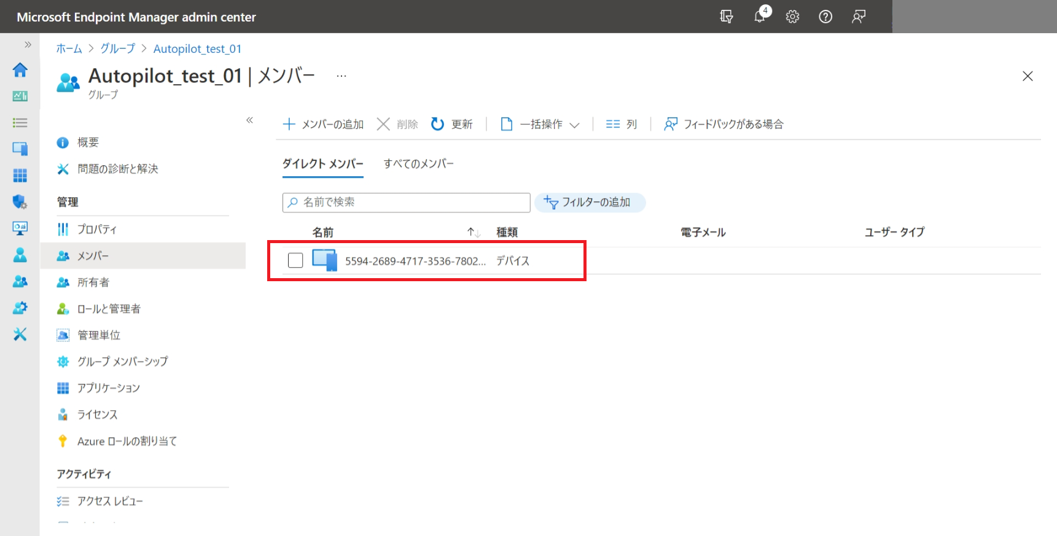This screenshot has width=1057, height=536.
Task: Open the settings gear in the top bar
Action: tap(793, 17)
